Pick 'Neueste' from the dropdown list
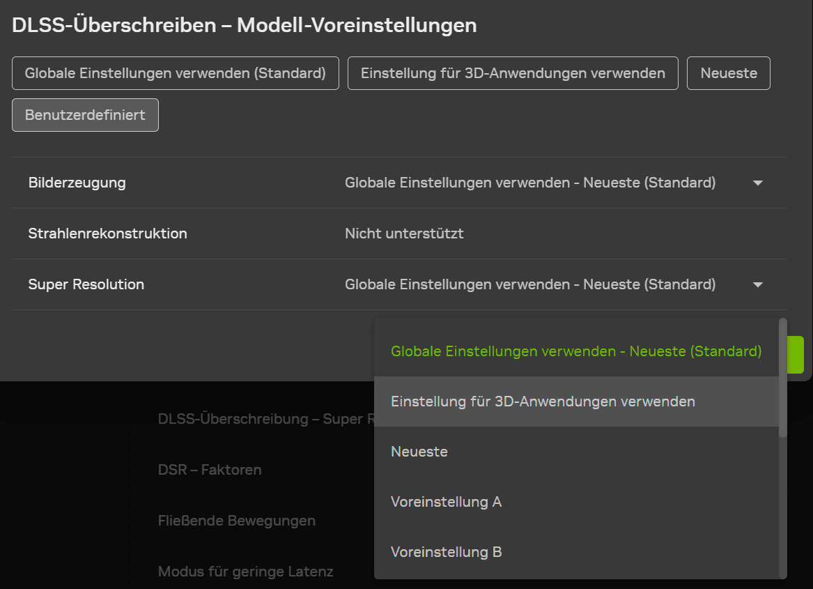813x589 pixels. tap(576, 452)
